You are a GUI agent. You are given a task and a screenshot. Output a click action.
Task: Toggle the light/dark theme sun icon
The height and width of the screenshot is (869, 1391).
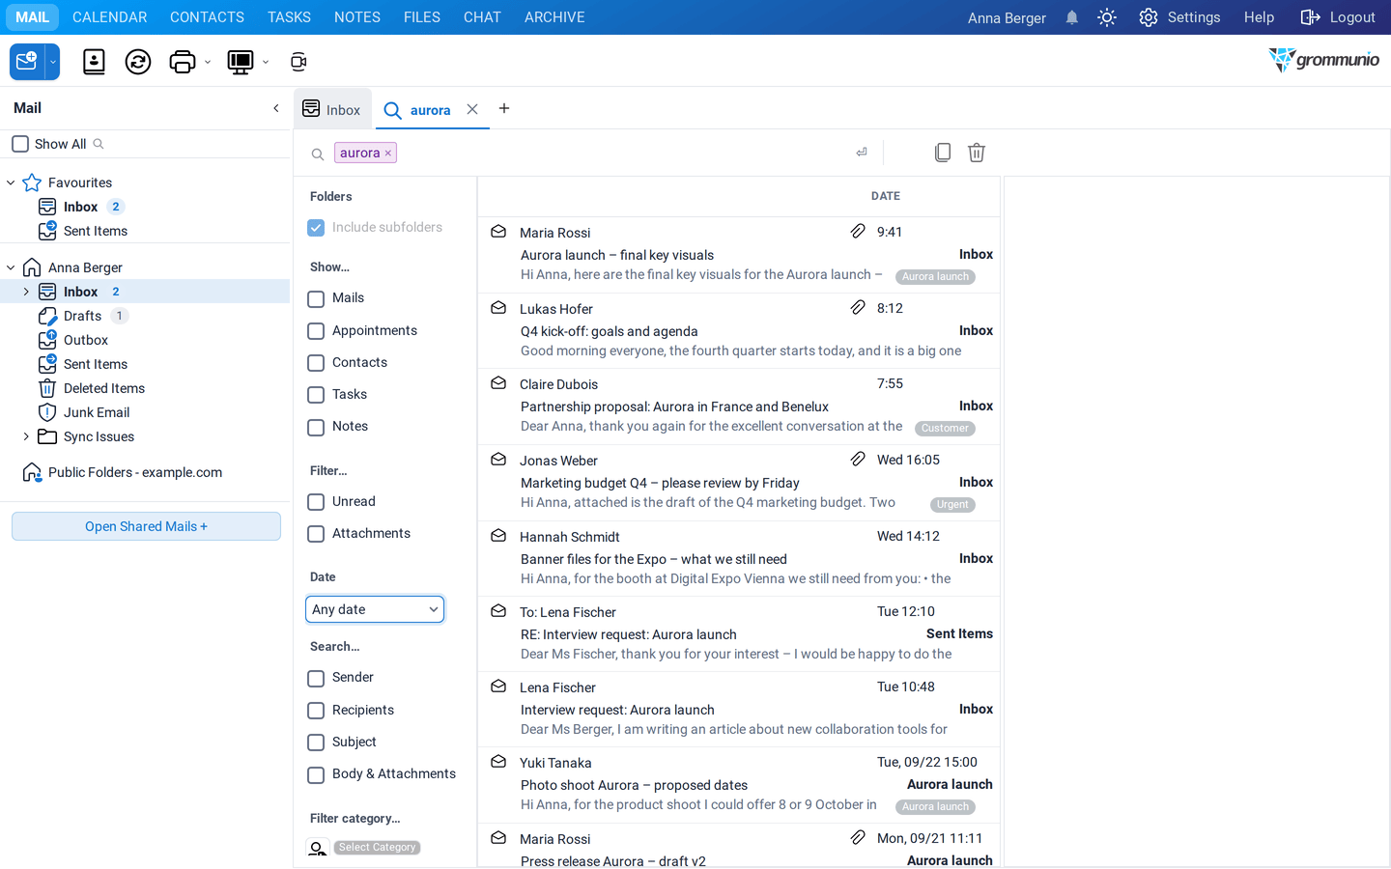1107,17
